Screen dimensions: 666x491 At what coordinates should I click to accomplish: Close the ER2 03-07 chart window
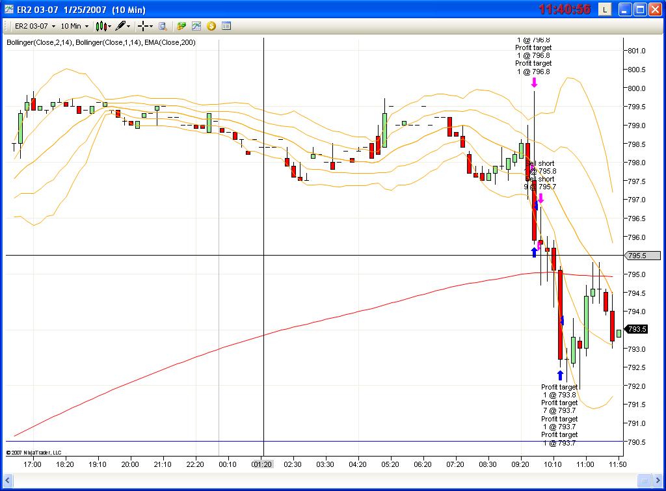point(655,9)
